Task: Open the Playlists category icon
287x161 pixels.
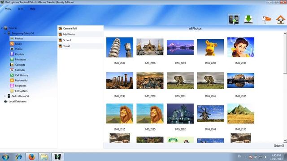Action: 12,54
